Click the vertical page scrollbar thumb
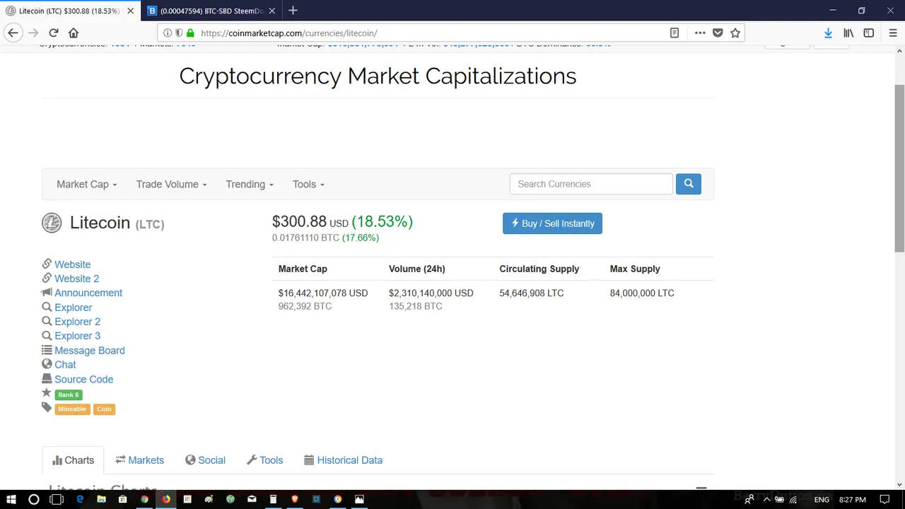Image resolution: width=905 pixels, height=509 pixels. tap(899, 168)
